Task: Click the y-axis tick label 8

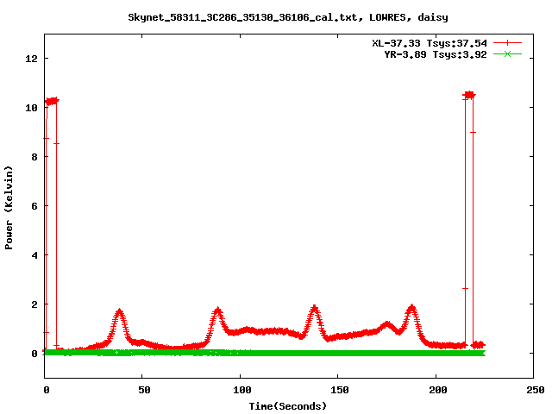Action: tap(34, 157)
